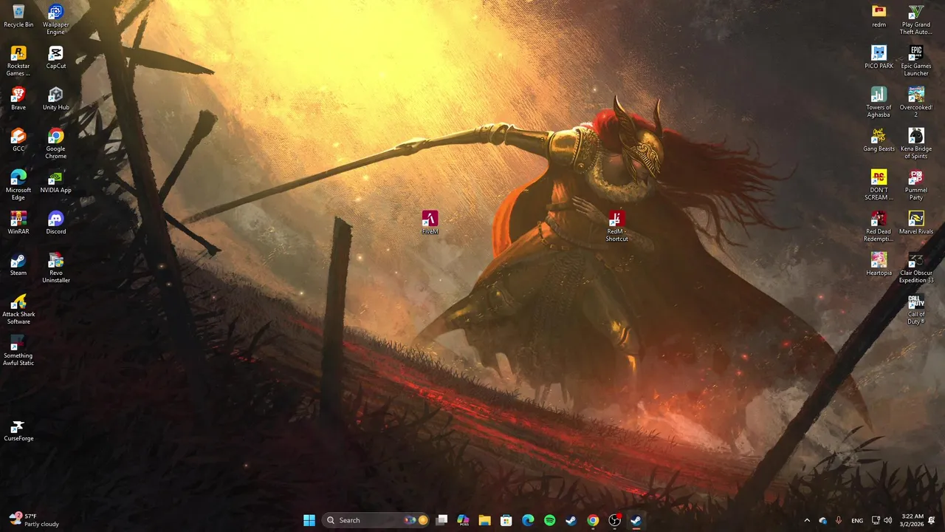Open the clock showing 3:22 AM
Screen dimensions: 945x532
(913, 520)
